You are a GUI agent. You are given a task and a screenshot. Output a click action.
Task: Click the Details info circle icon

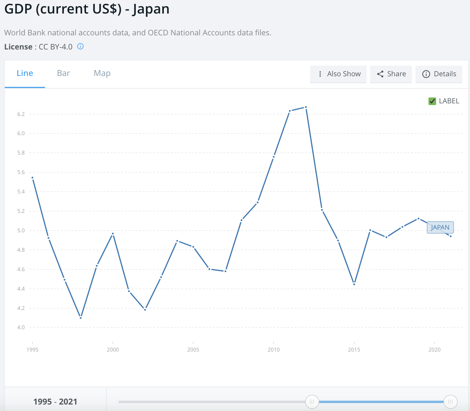426,74
